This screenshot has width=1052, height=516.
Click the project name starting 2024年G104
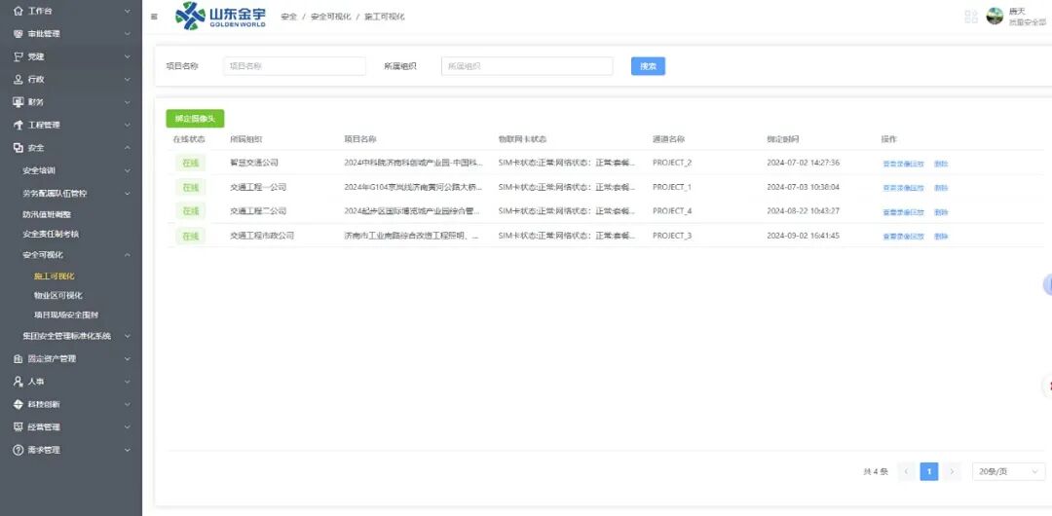(x=413, y=187)
